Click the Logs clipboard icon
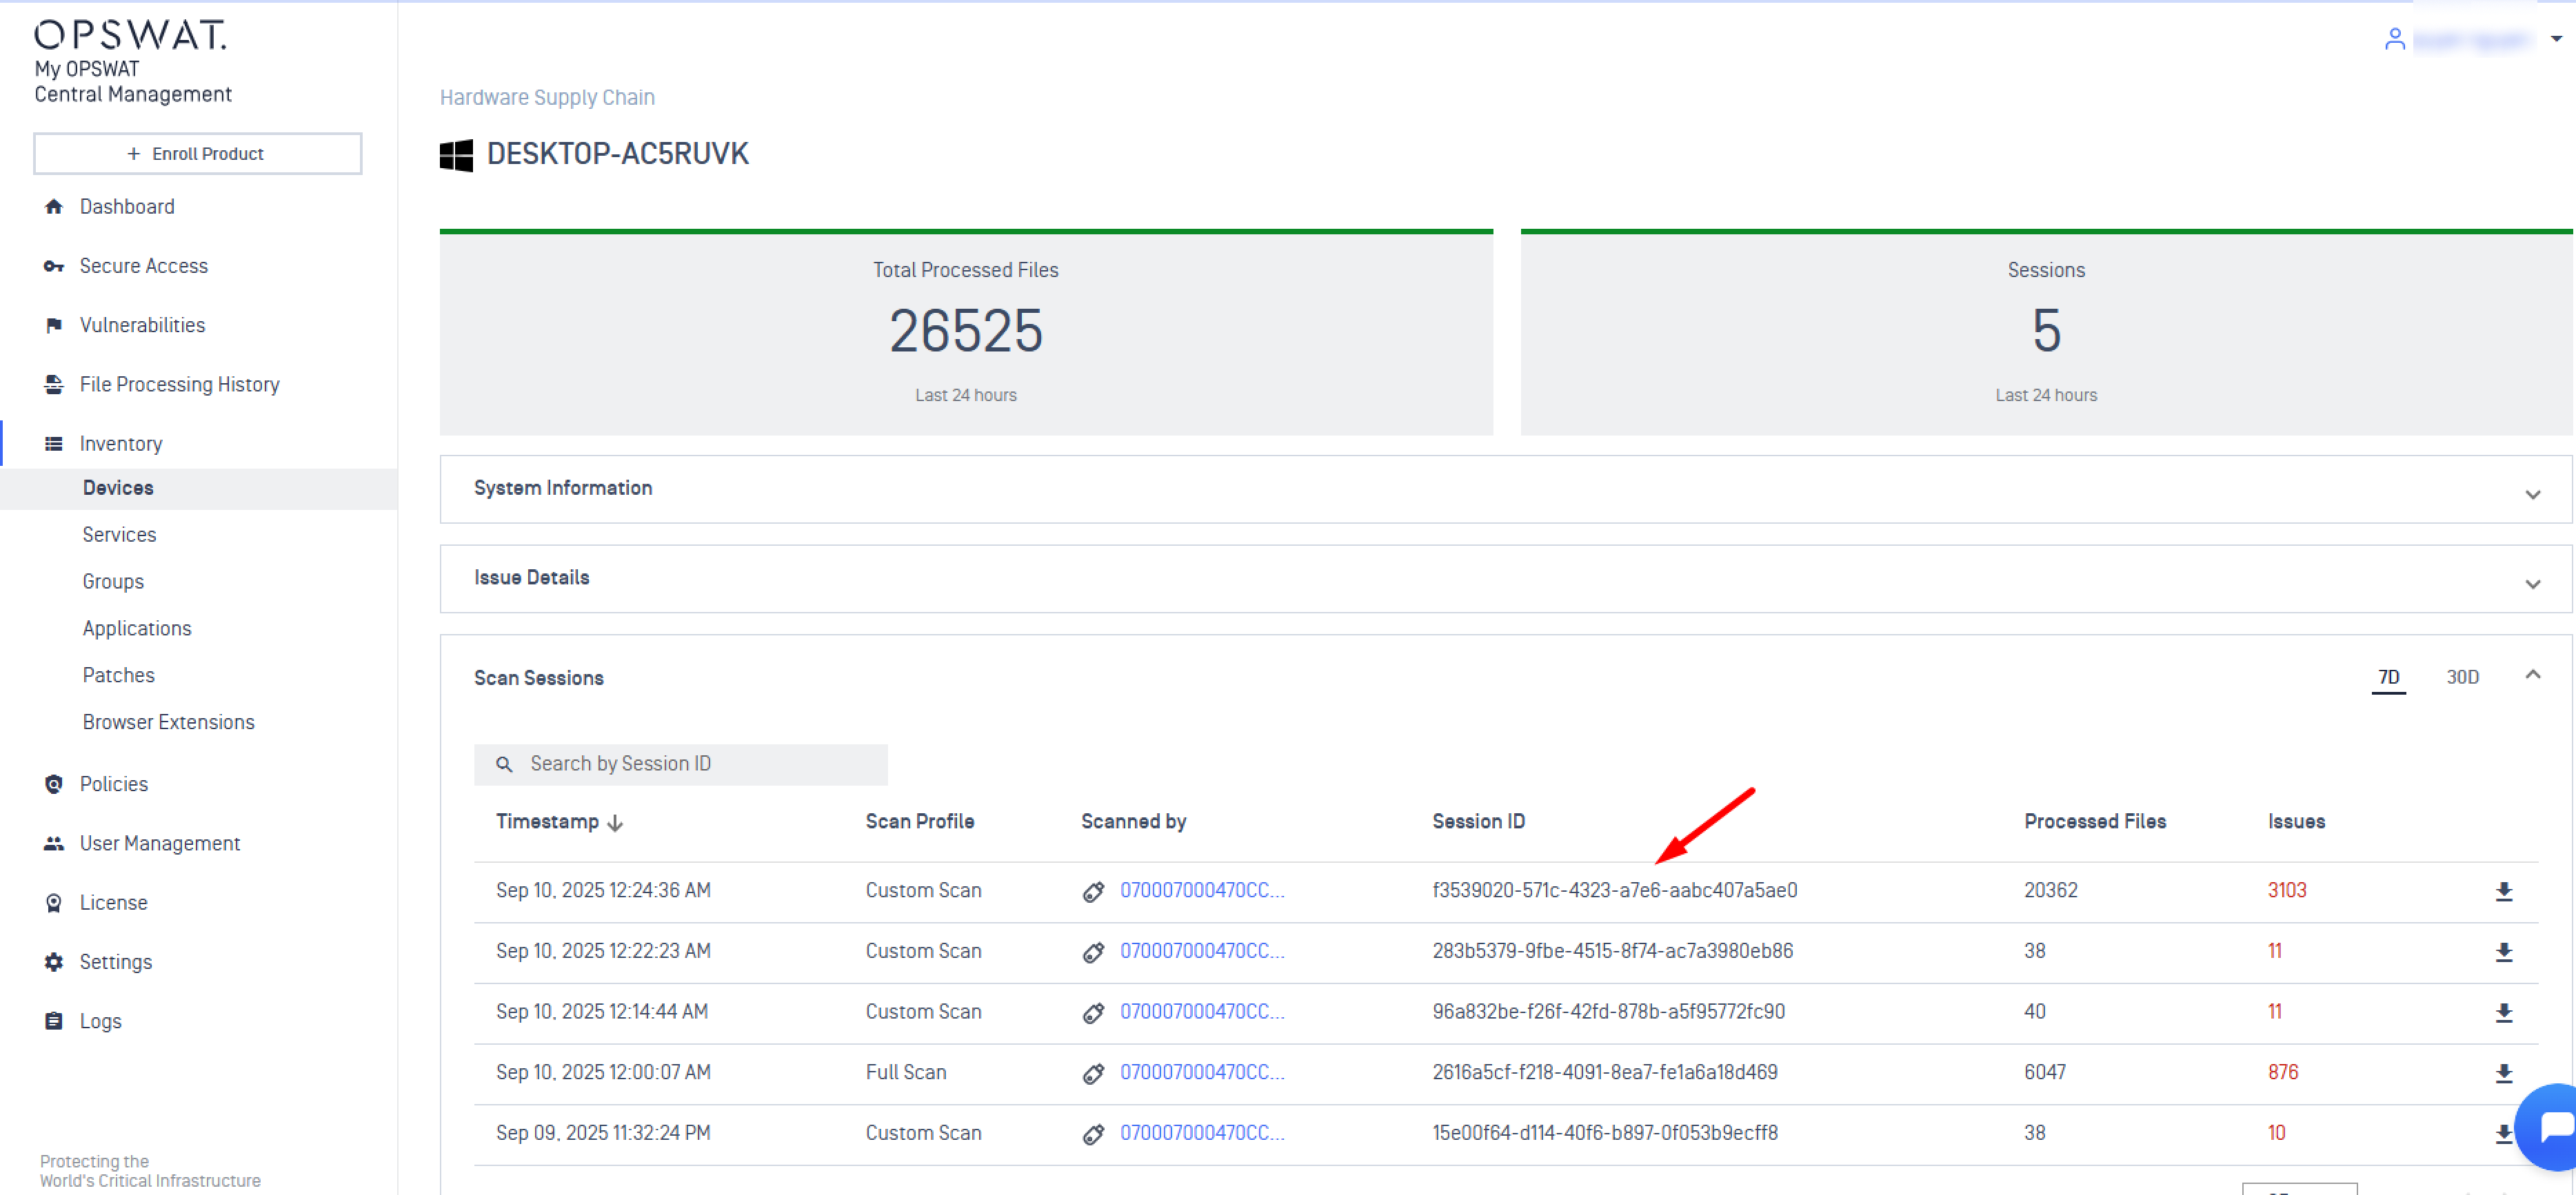 pyautogui.click(x=54, y=1021)
